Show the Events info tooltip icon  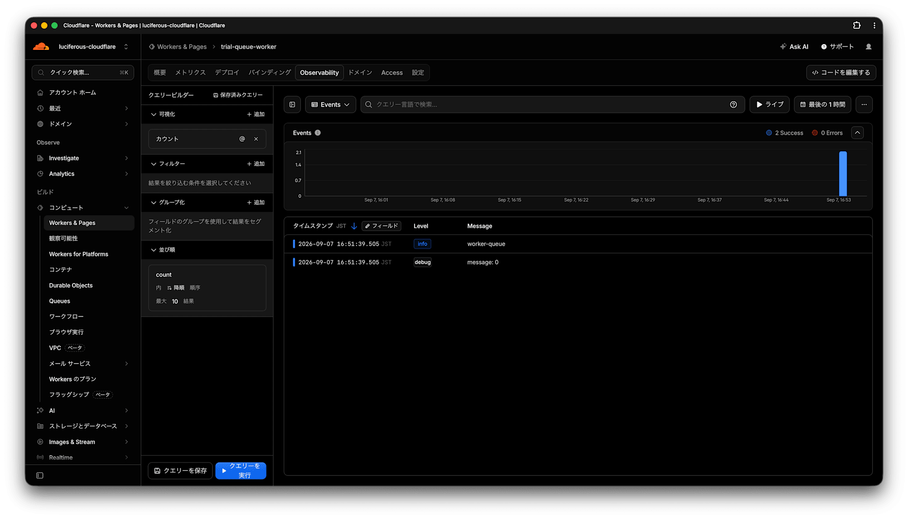click(x=318, y=133)
